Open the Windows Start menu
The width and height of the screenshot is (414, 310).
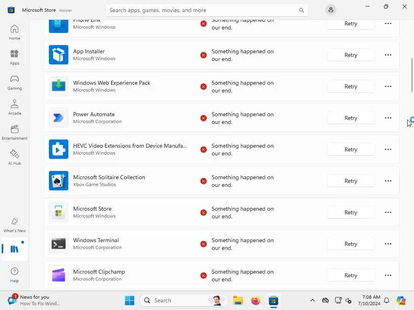pyautogui.click(x=129, y=300)
